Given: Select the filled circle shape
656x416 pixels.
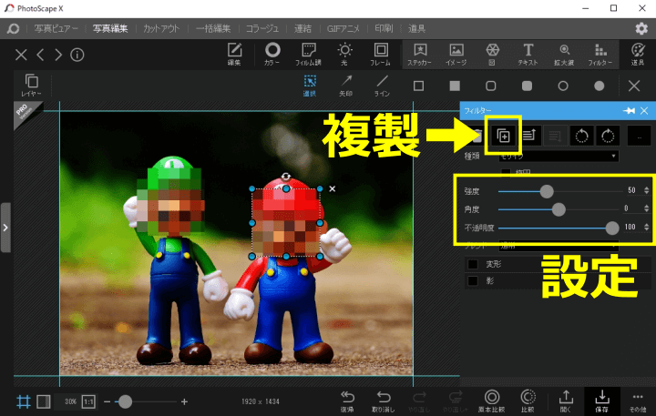Looking at the screenshot, I should (600, 86).
